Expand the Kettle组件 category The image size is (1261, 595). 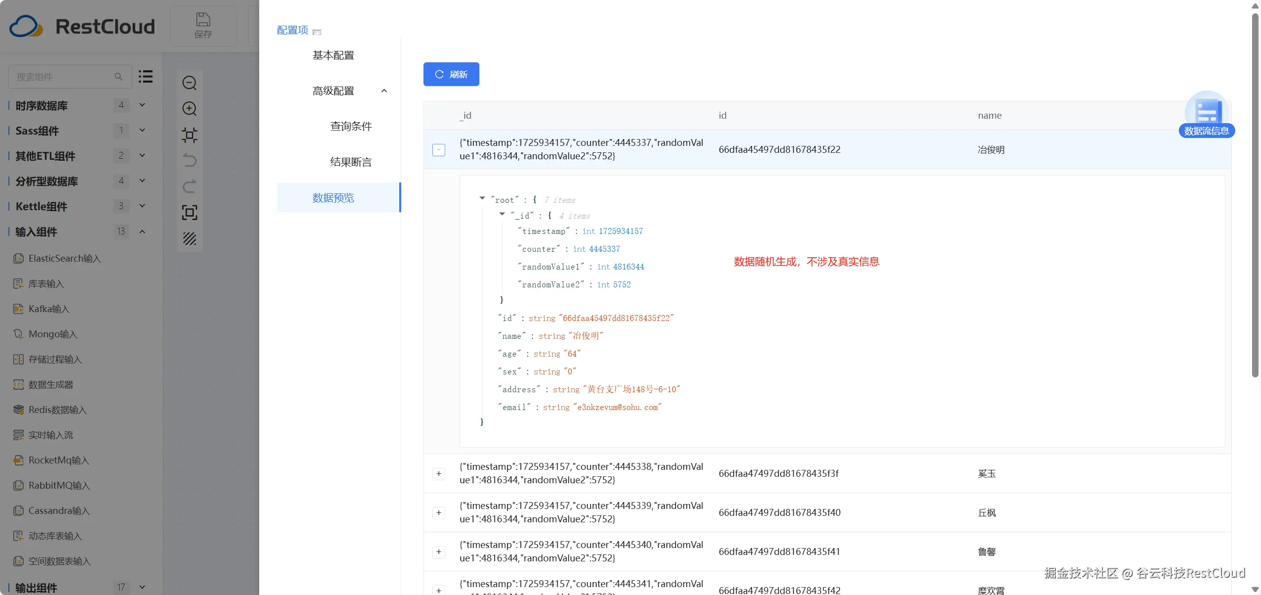142,206
